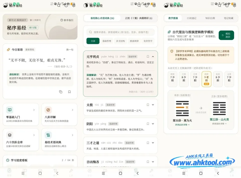Viewport: 241px width, 178px height.
Task: Bookmark the 元亨利贞 term entry
Action: (148, 57)
